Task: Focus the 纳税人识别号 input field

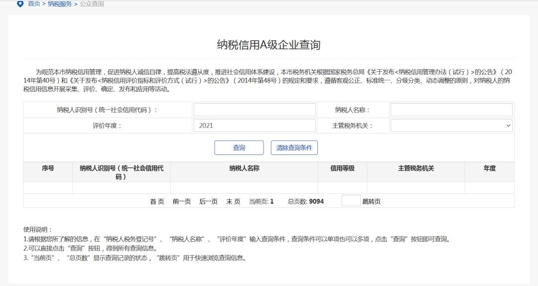Action: [x=254, y=110]
